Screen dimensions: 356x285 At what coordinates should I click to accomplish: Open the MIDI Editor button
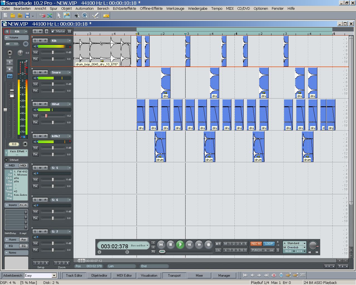[x=124, y=275]
